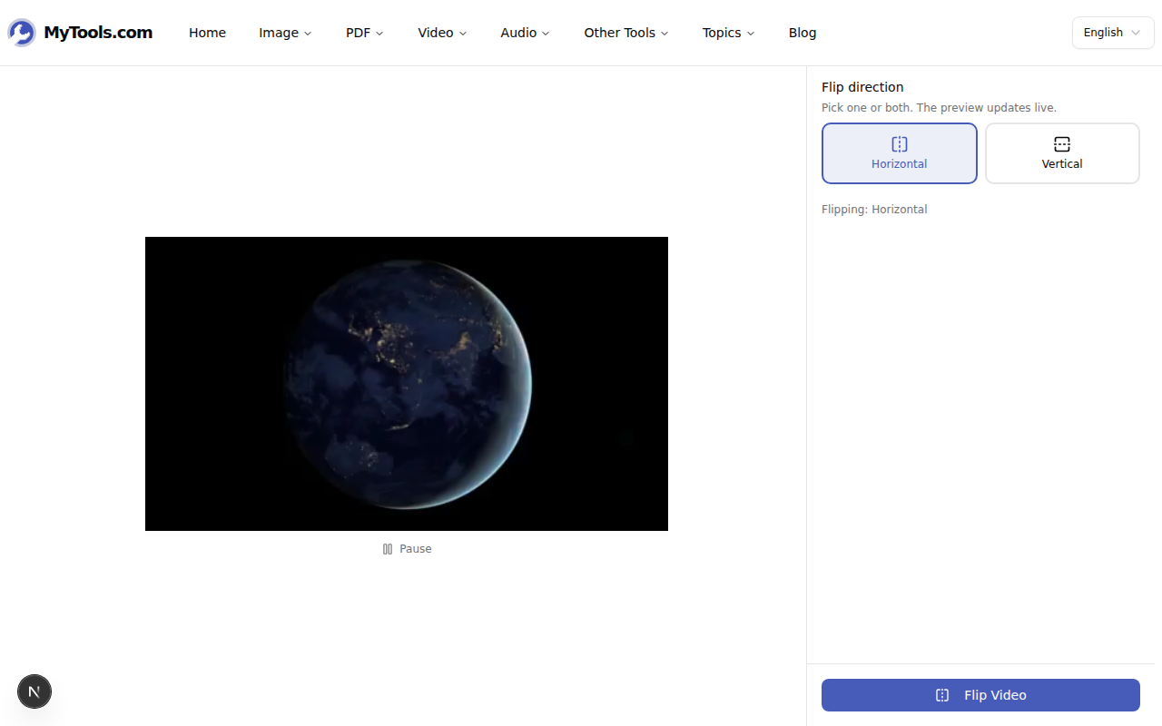Toggle the Vertical flip option
The height and width of the screenshot is (726, 1162).
pyautogui.click(x=1062, y=153)
